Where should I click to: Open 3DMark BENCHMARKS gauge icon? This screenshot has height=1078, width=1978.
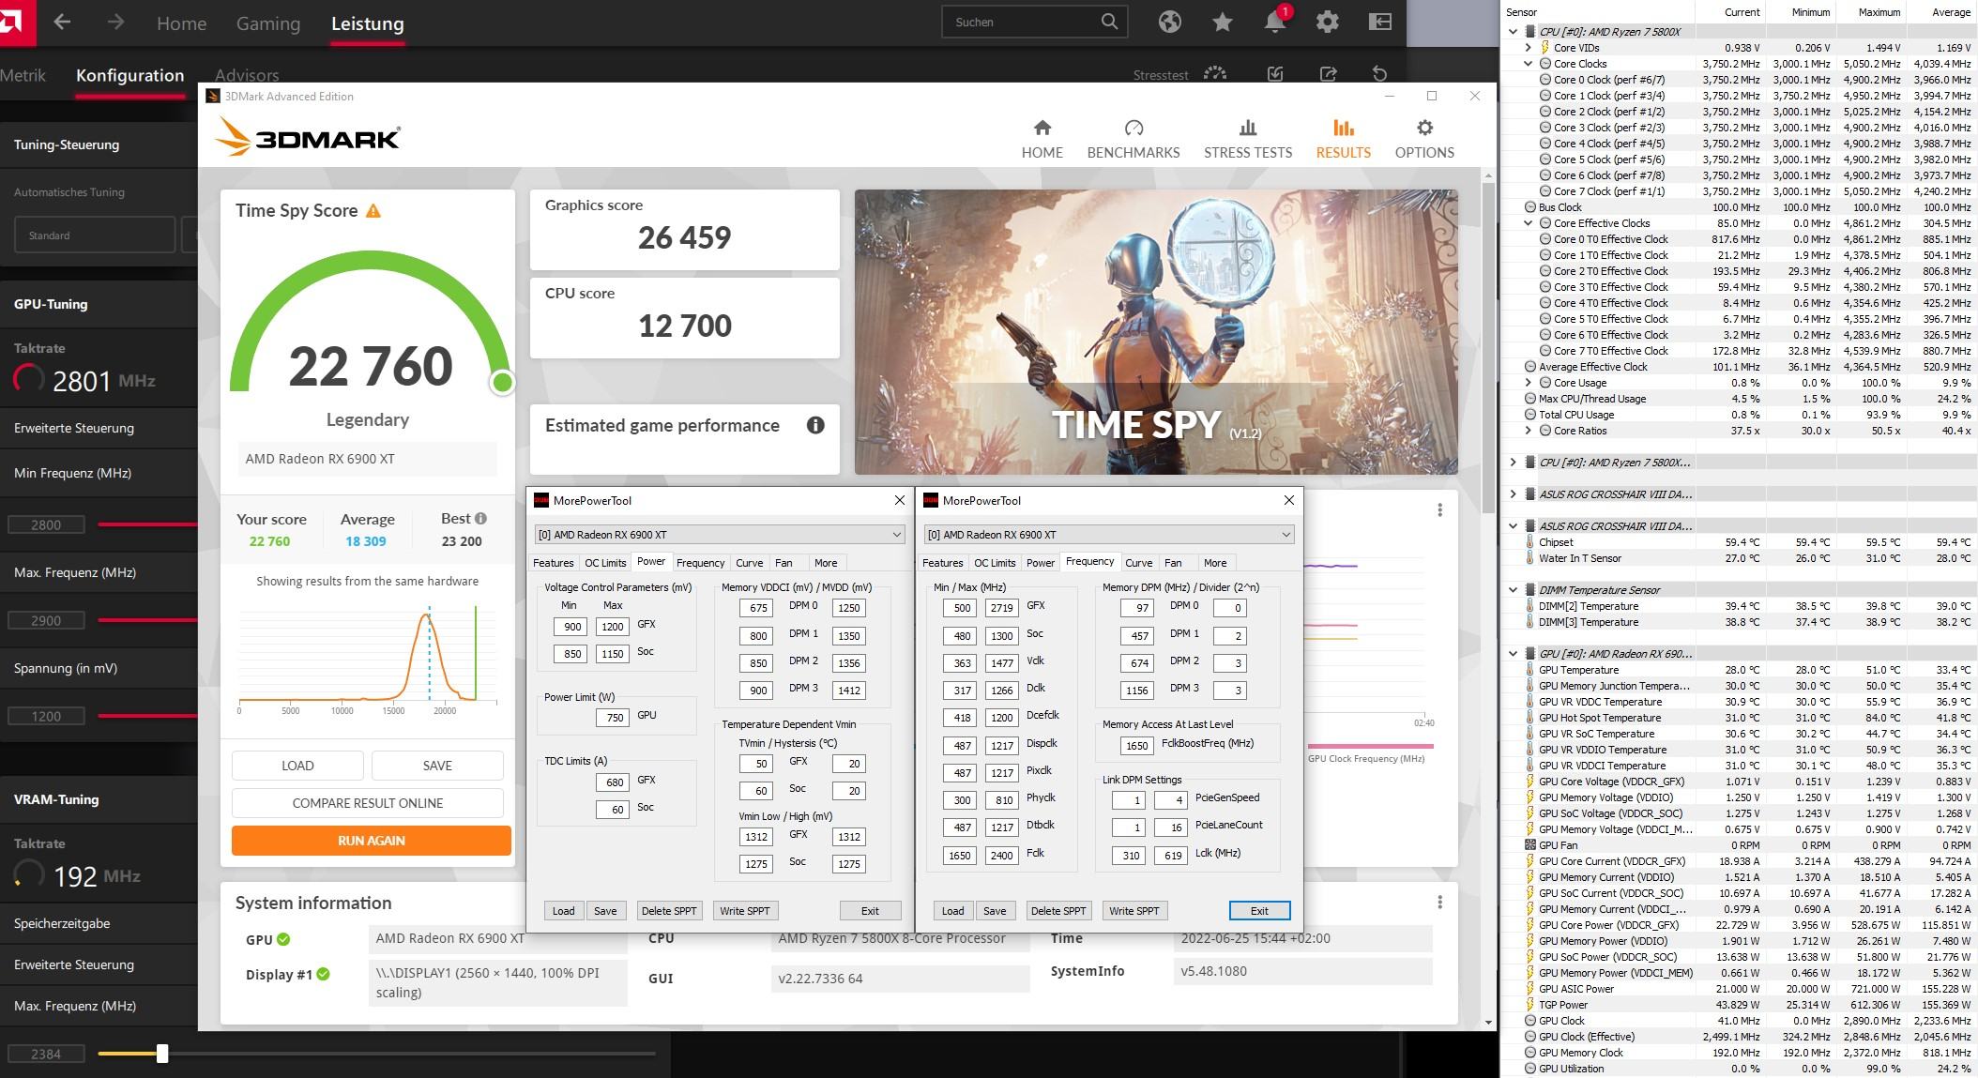pos(1134,128)
